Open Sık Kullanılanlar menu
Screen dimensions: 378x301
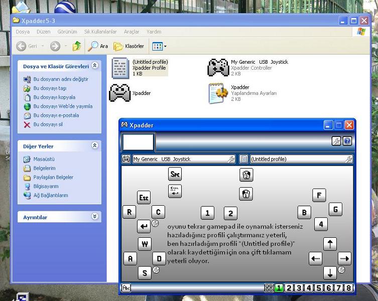coord(100,32)
